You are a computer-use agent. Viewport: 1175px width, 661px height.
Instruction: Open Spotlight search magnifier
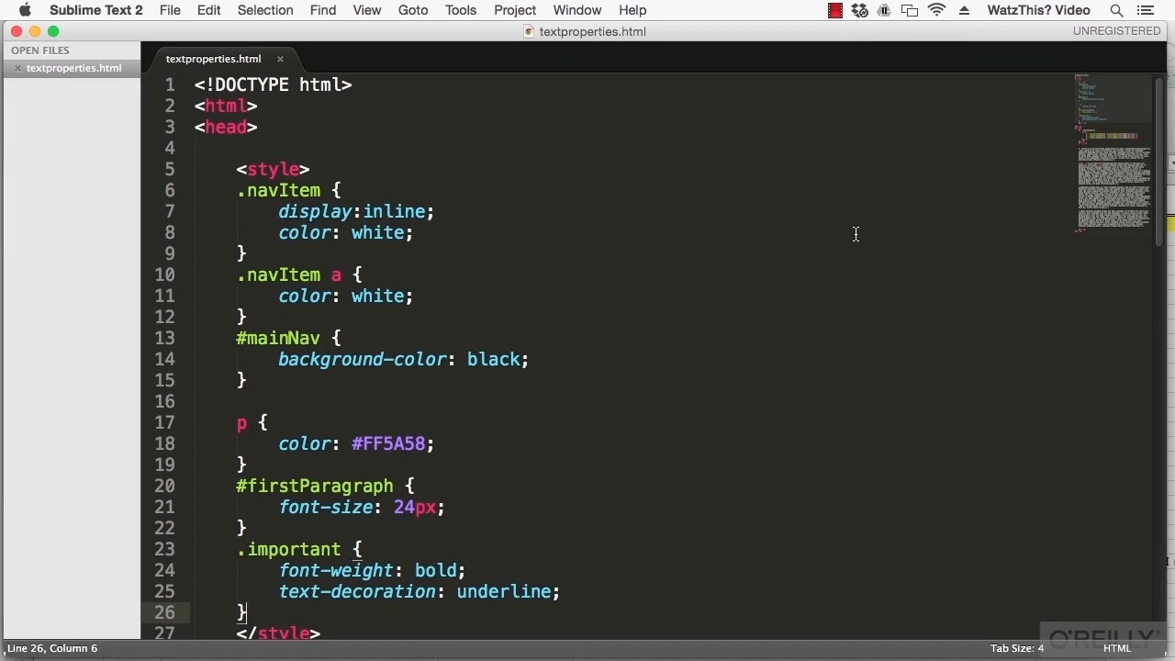click(x=1117, y=10)
